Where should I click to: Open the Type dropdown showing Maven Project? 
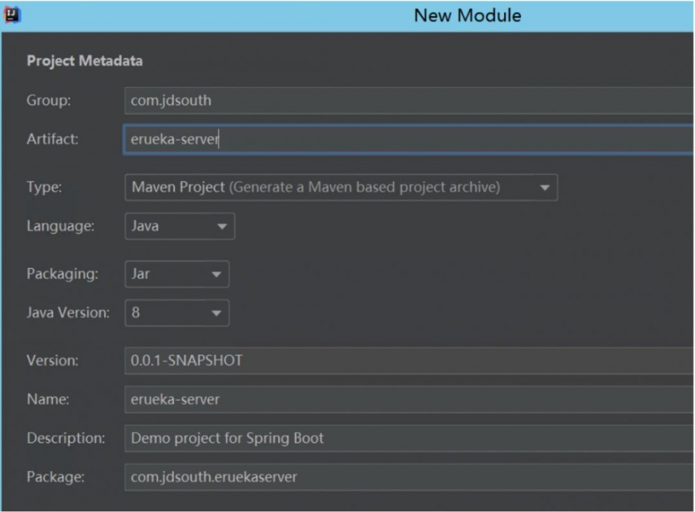(x=341, y=188)
